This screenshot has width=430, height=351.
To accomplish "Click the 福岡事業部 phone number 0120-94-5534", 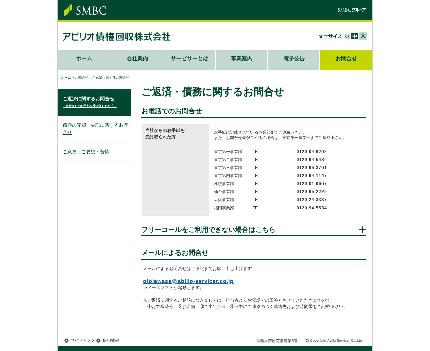I will click(311, 208).
